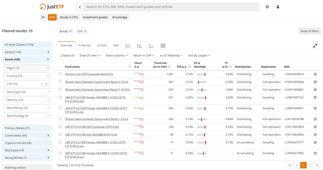This screenshot has width=323, height=170.
Task: Switch to the table grid view icon
Action: coord(163,46)
